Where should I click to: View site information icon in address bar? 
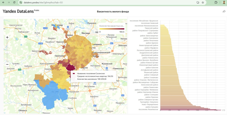click(x=20, y=2)
